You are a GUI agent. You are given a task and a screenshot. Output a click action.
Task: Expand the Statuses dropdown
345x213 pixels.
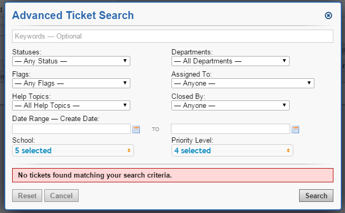click(71, 61)
